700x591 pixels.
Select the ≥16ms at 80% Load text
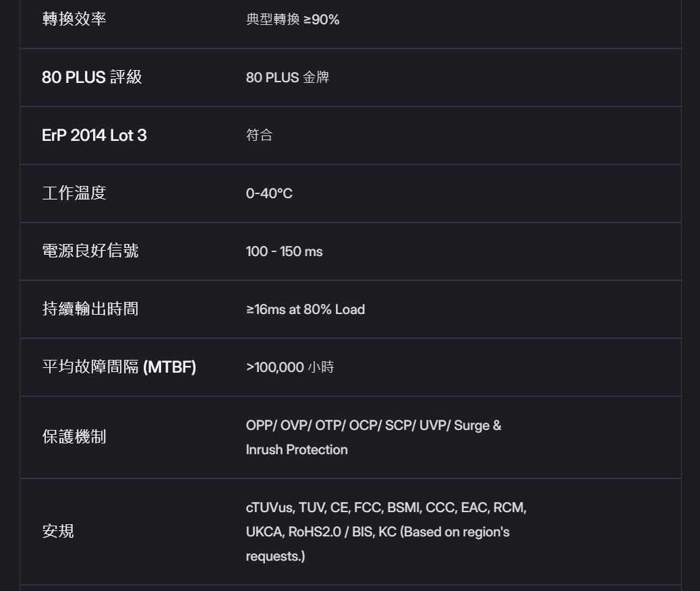click(305, 309)
